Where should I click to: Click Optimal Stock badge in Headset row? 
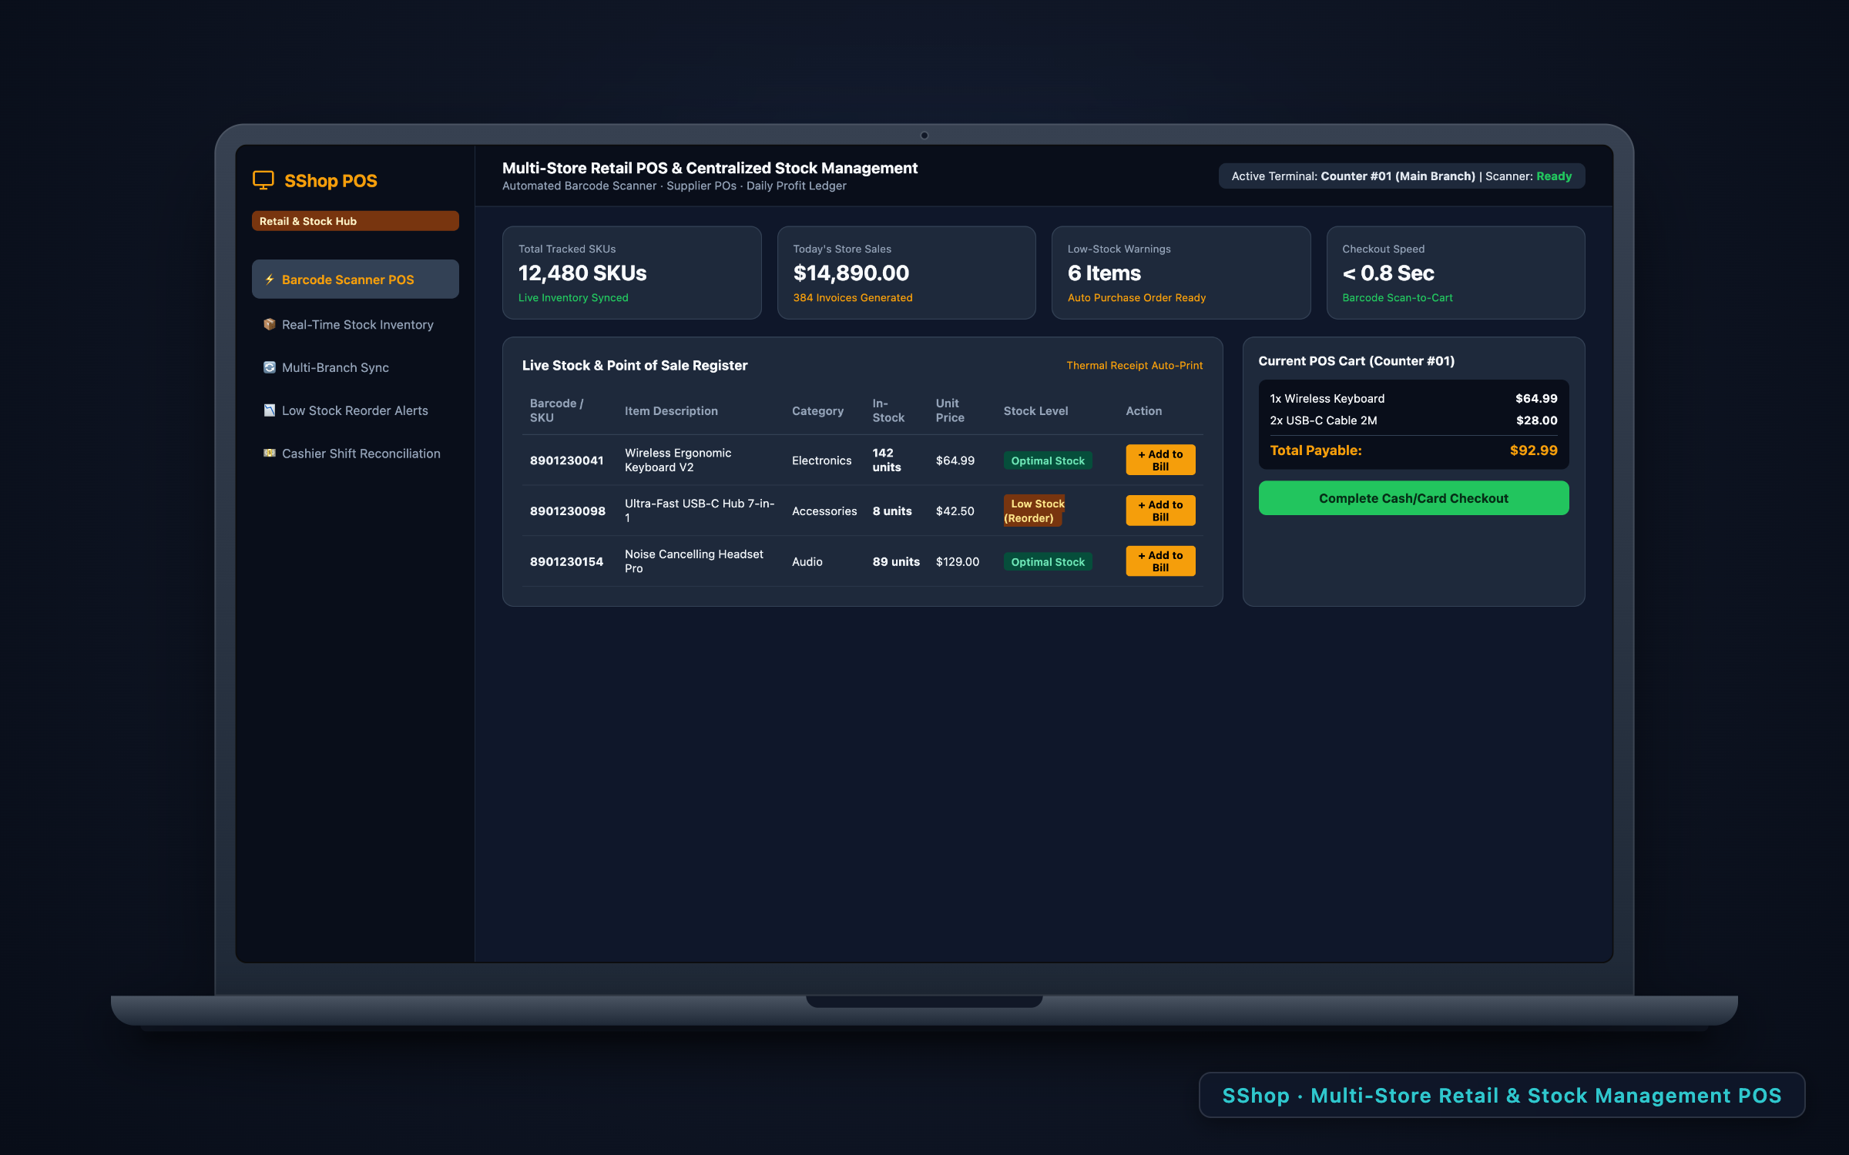(x=1048, y=562)
